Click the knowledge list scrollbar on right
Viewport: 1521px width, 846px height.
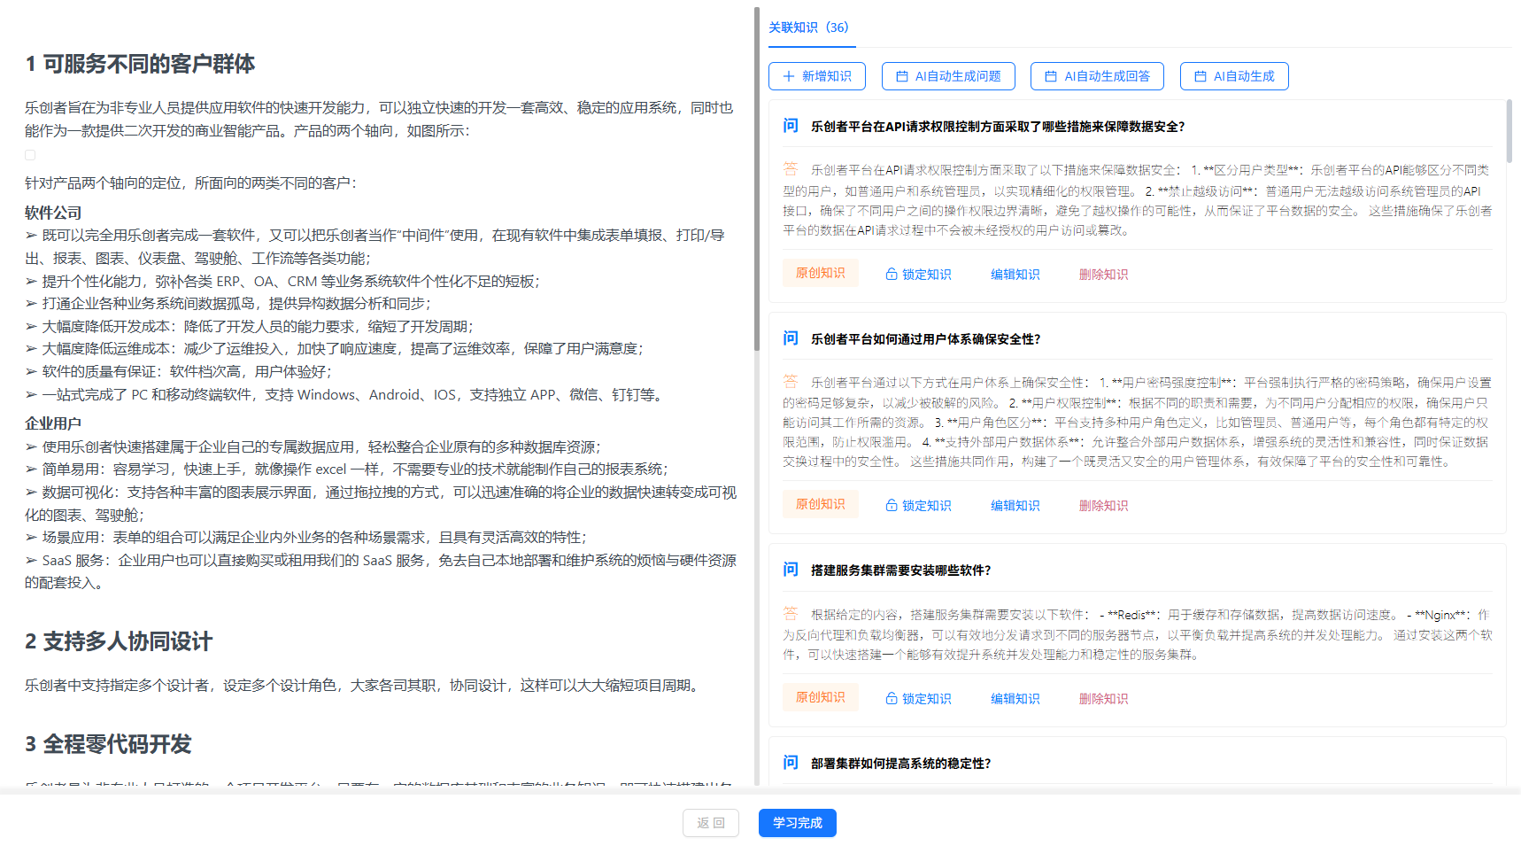click(1509, 133)
